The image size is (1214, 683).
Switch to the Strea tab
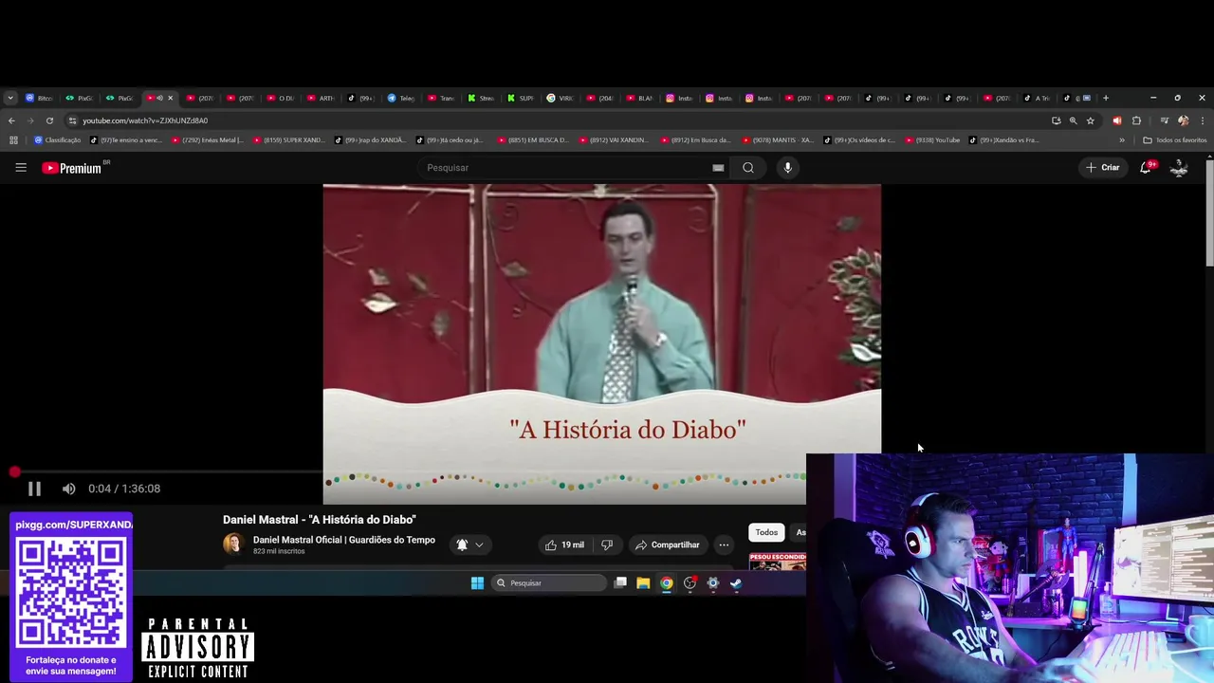click(481, 98)
